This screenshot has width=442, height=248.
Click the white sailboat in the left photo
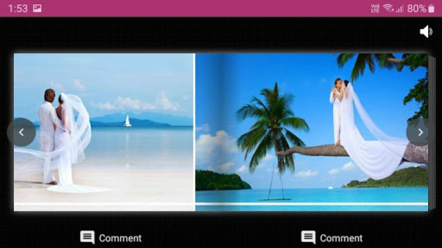coord(127,120)
